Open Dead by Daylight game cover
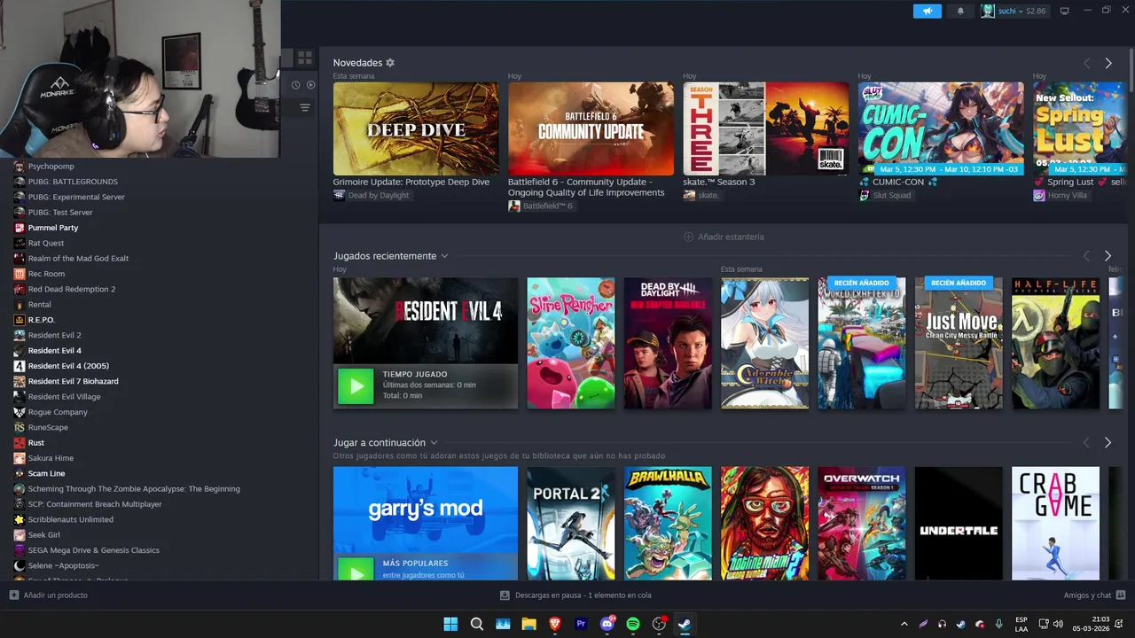The image size is (1135, 638). pos(668,343)
